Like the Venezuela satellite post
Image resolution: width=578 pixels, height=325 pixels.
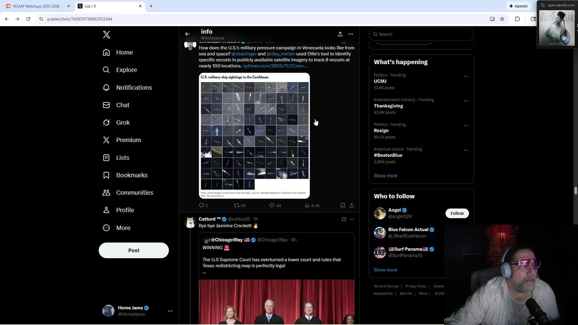(275, 205)
